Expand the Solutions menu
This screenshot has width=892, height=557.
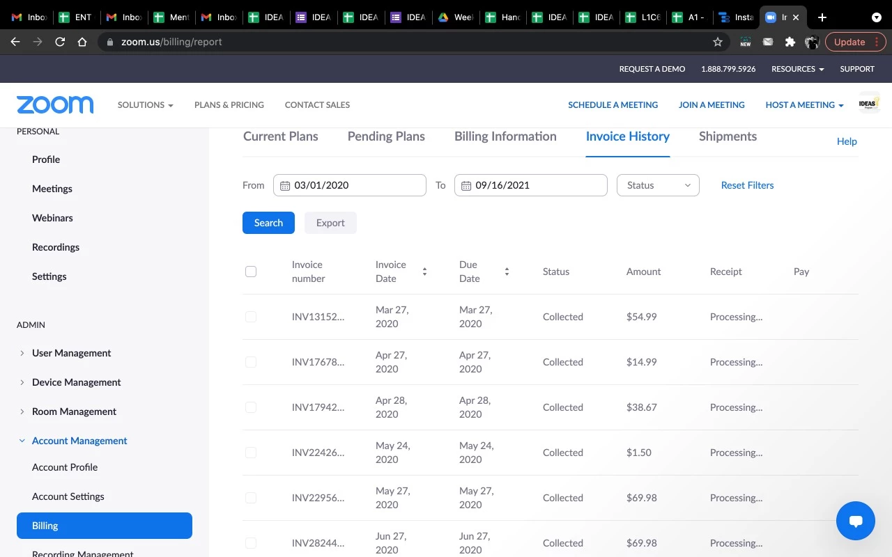pos(145,105)
